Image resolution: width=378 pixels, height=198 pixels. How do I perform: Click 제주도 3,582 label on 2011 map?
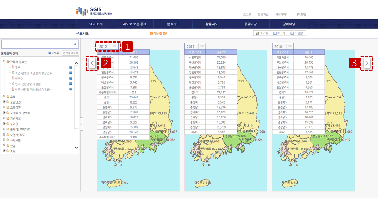[x=203, y=182]
